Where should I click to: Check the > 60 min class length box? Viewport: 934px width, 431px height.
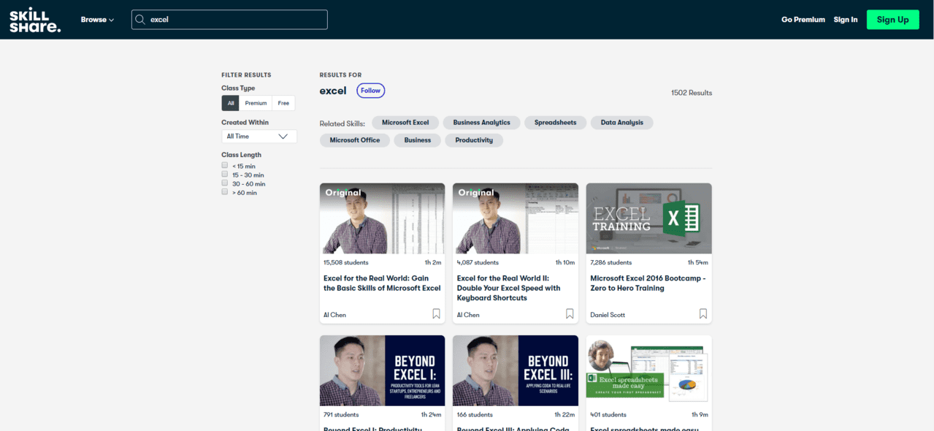pos(225,191)
